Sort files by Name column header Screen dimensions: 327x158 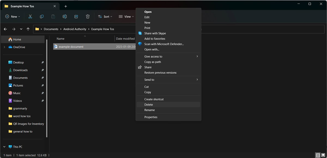(x=60, y=39)
